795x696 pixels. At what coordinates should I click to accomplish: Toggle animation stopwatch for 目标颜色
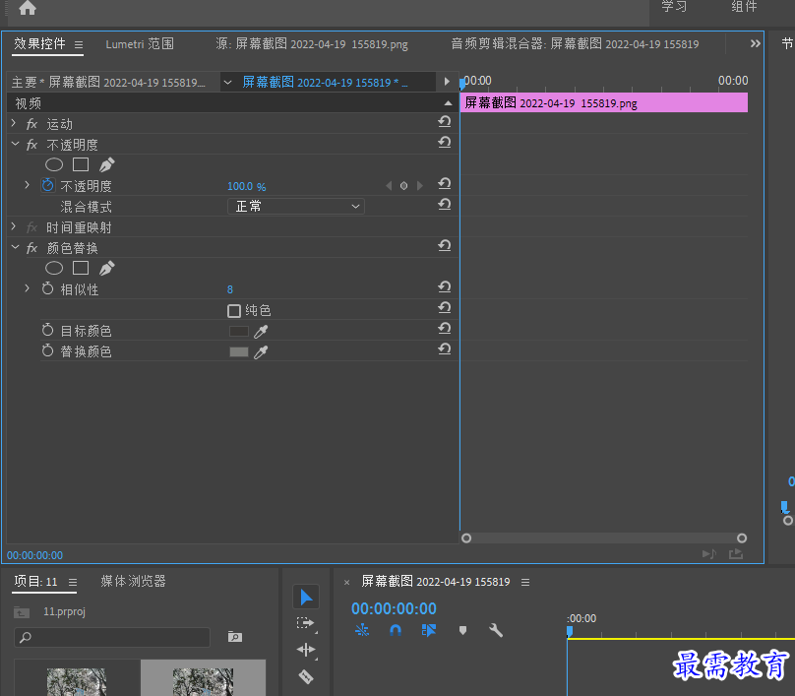[47, 330]
